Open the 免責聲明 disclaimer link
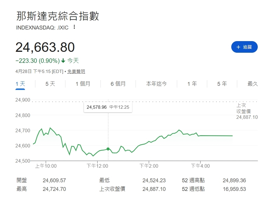 76,71
